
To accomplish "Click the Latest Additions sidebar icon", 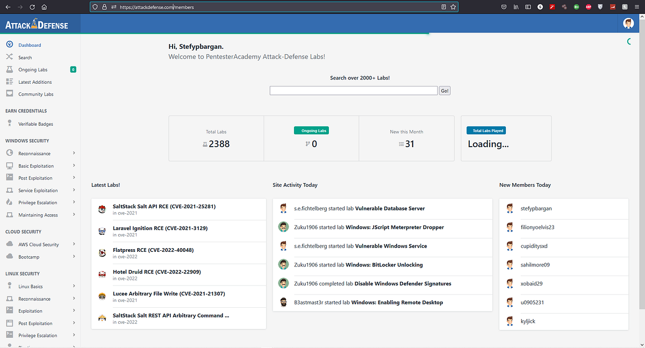I will click(x=10, y=82).
